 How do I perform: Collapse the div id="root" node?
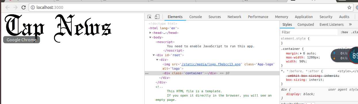click(154, 55)
